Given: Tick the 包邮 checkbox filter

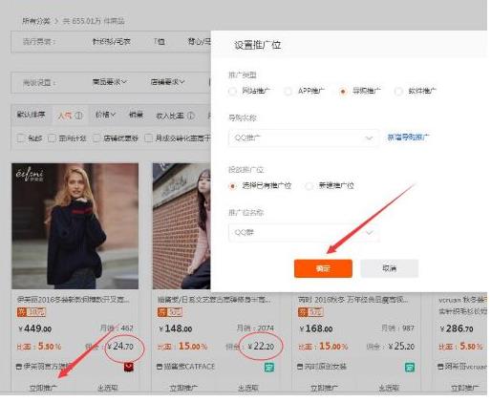Looking at the screenshot, I should (x=20, y=138).
